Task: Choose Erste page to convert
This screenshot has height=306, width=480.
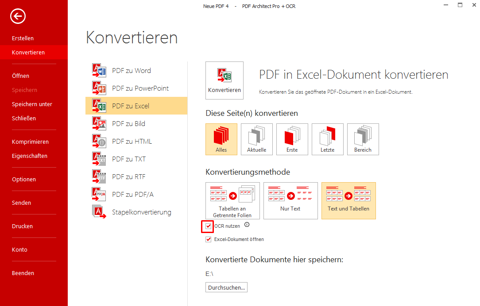Action: pos(292,139)
